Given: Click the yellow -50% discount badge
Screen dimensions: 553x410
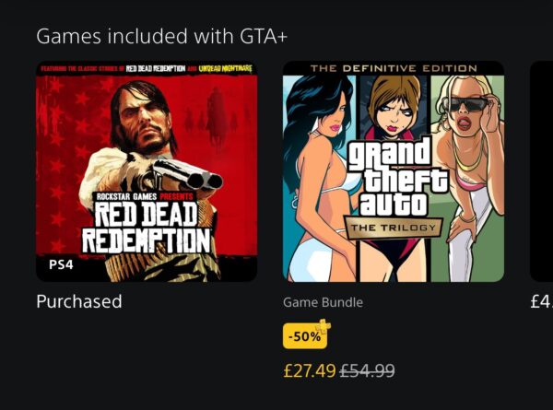Looking at the screenshot, I should tap(302, 336).
